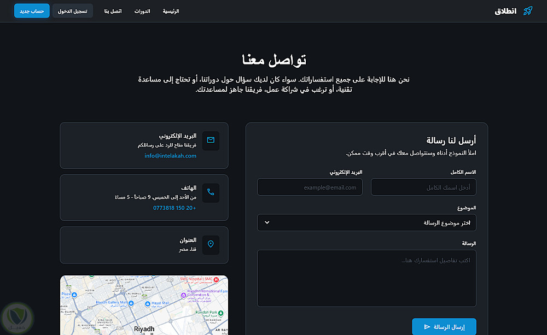Click the envelope email icon
The image size is (547, 335).
[x=211, y=140]
